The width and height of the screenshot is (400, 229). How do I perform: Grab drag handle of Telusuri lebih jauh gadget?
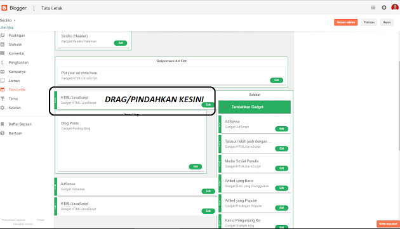pos(220,144)
